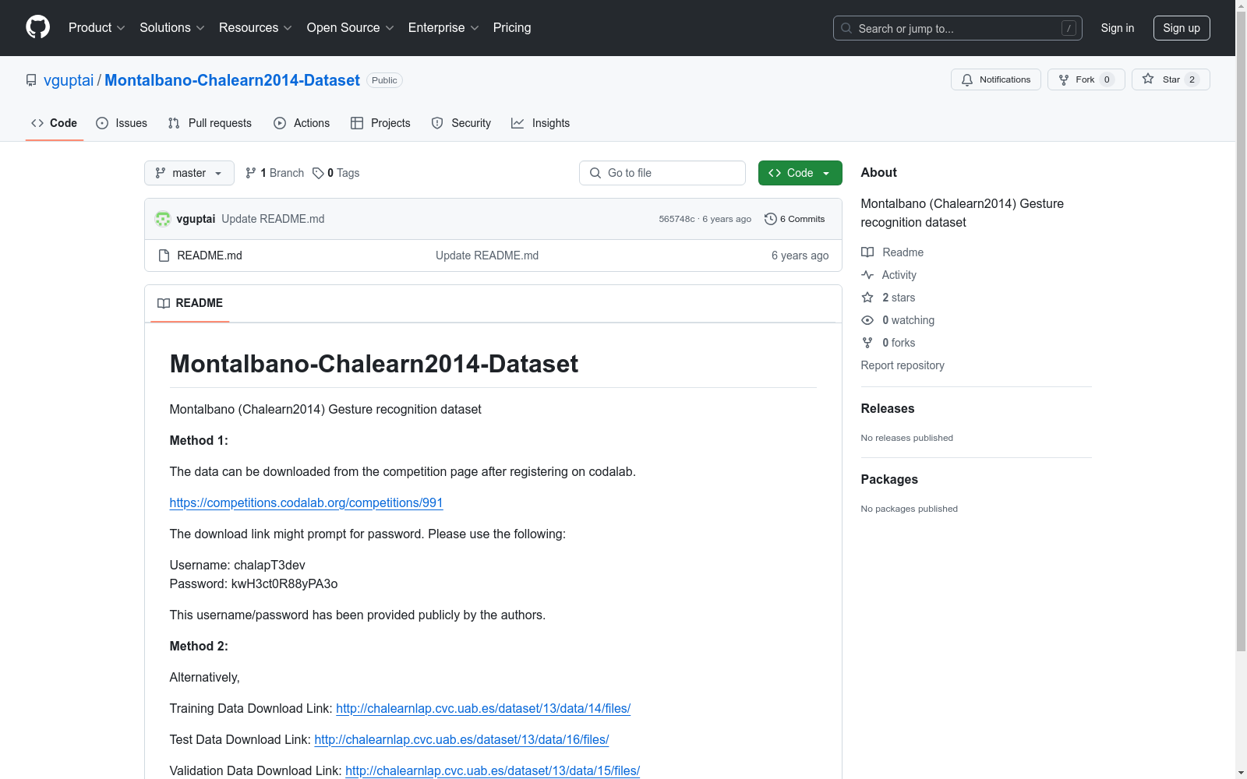Switch to the Insights tab
The image size is (1247, 779).
coord(540,123)
